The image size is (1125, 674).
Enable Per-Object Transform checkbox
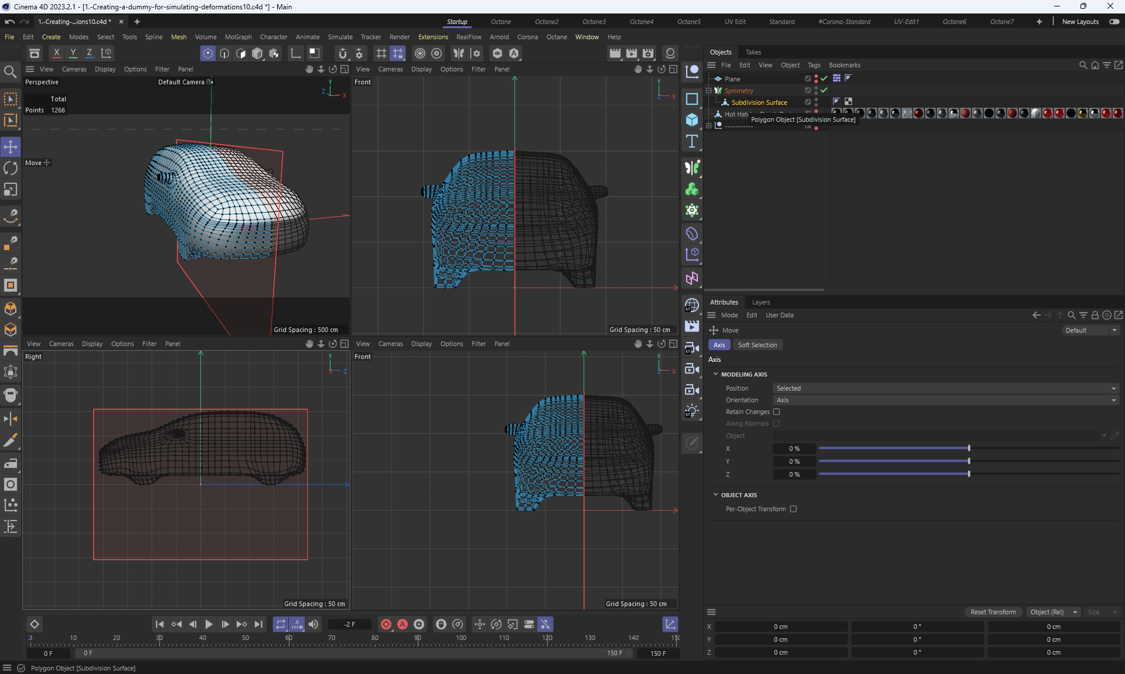coord(793,509)
